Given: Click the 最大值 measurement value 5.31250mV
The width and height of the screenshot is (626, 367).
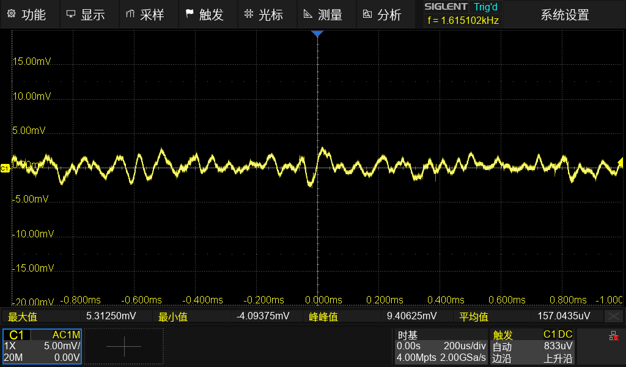Looking at the screenshot, I should [111, 316].
